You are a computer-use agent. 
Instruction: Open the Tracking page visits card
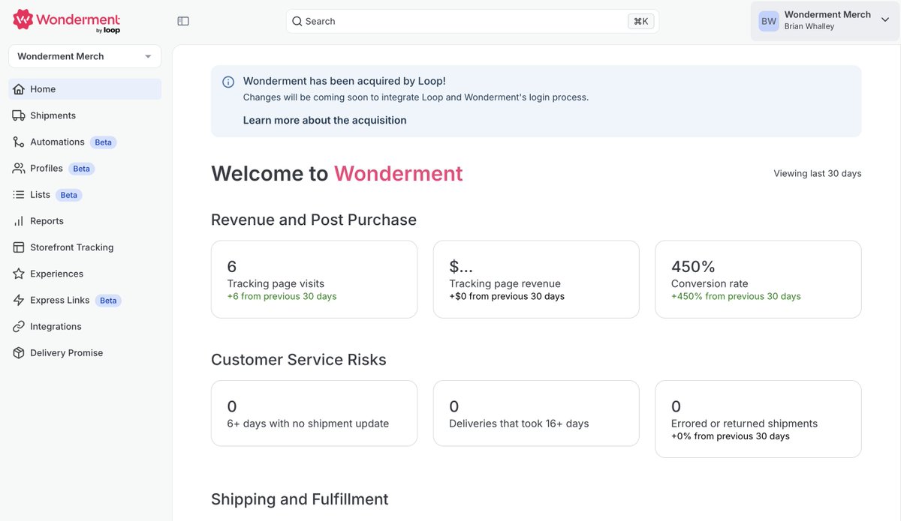tap(314, 279)
